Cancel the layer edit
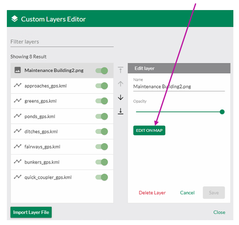This screenshot has height=225, width=239. [x=187, y=193]
